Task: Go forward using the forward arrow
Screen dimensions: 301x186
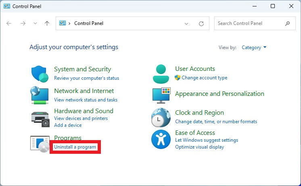Action: [x=23, y=23]
